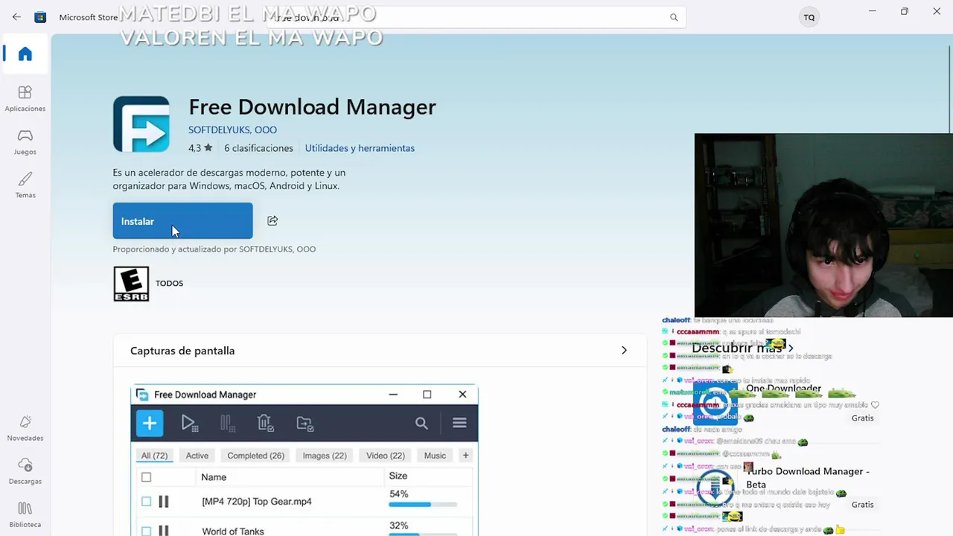
Task: Click the Free Download Manager app logo
Action: [x=141, y=124]
